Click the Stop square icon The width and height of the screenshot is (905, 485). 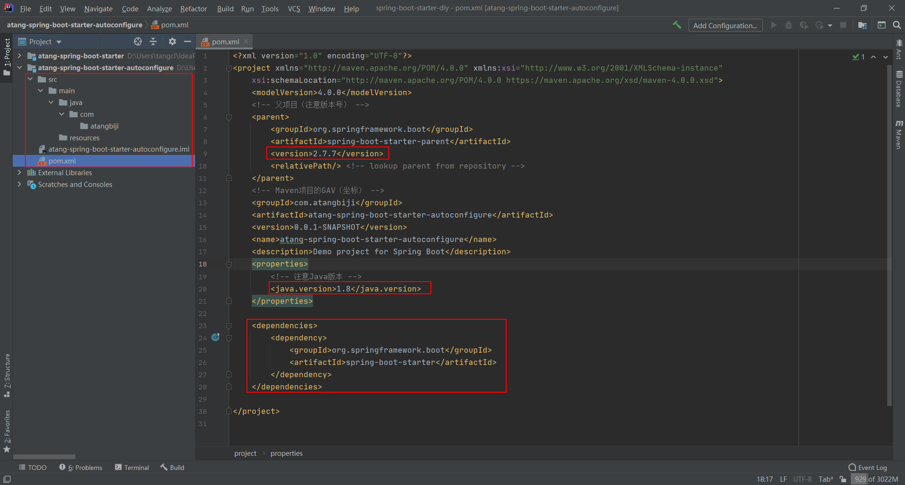(843, 25)
